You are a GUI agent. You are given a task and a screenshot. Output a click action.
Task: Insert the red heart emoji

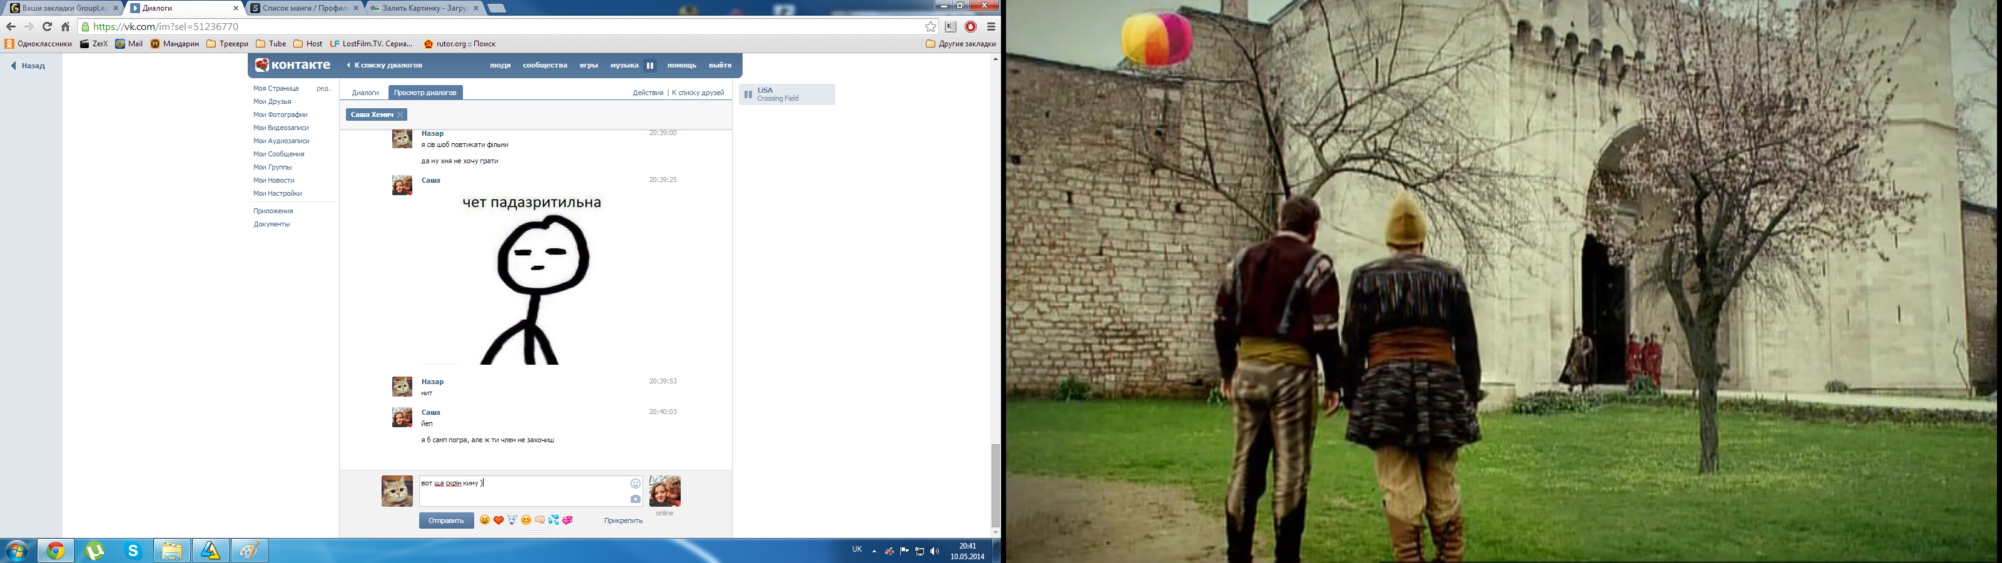pos(499,520)
